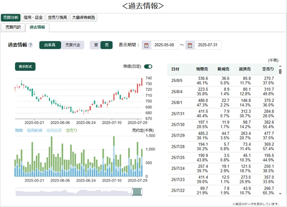The height and width of the screenshot is (207, 287).
Task: Select the 25/7/28 table row date
Action: [178, 147]
